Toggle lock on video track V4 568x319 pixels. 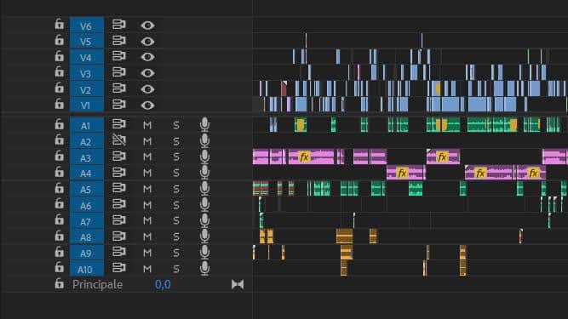(x=59, y=56)
